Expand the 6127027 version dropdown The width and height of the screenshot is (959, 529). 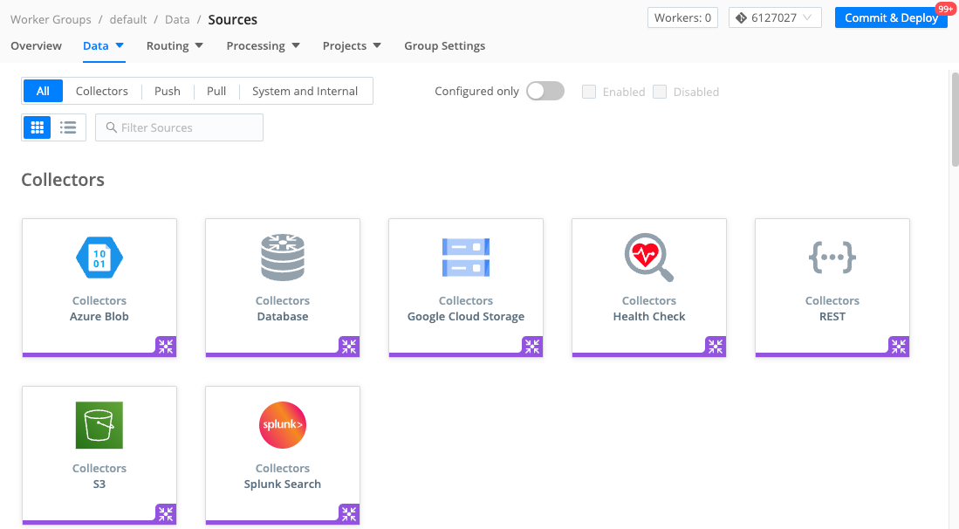[x=775, y=17]
